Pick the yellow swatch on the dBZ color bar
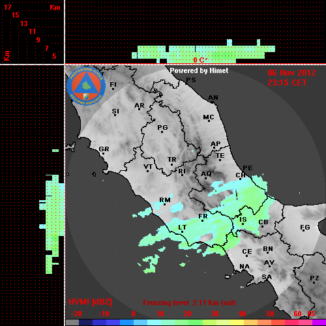The height and width of the screenshot is (326, 326). [x=237, y=323]
